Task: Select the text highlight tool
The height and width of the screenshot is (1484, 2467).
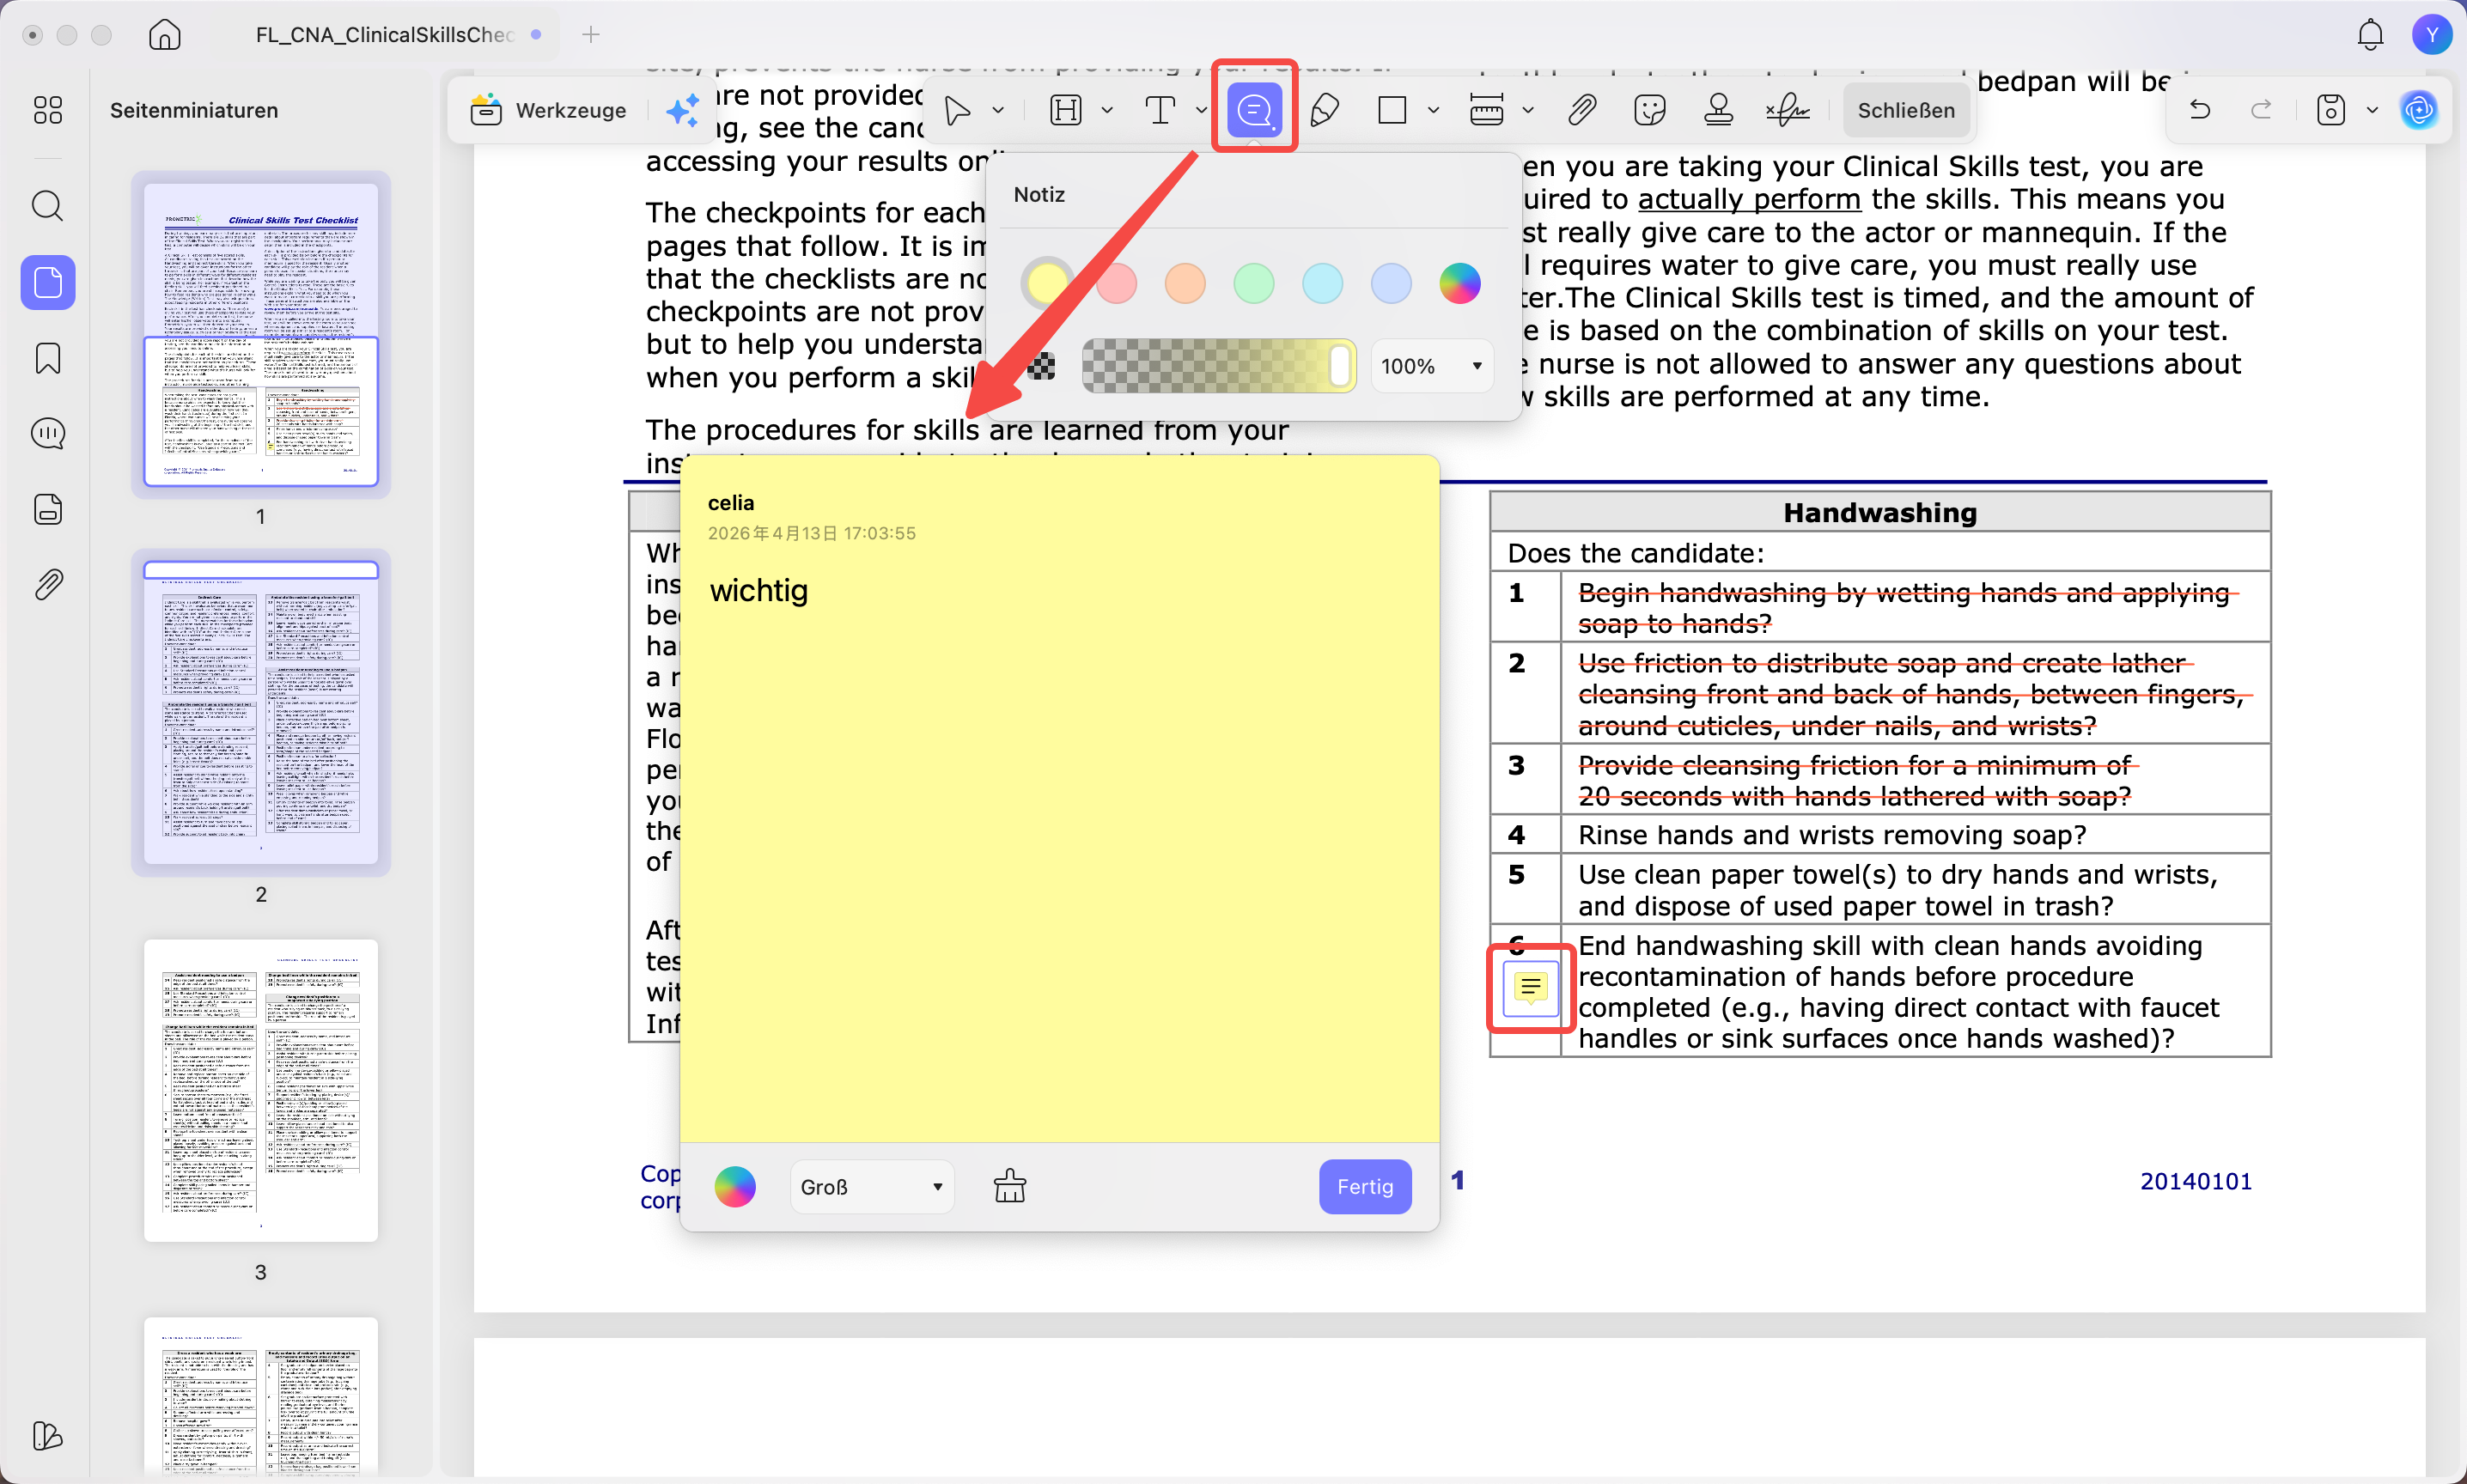Action: click(x=1066, y=110)
